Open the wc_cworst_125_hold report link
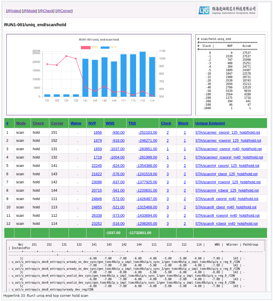This screenshot has width=273, height=301. pos(227,132)
